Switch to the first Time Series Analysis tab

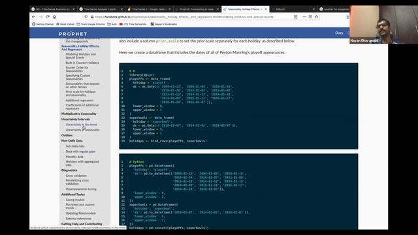(53, 9)
